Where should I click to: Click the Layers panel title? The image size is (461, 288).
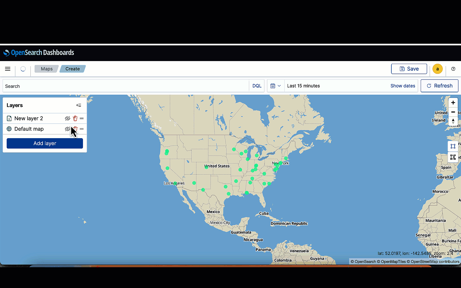15,105
